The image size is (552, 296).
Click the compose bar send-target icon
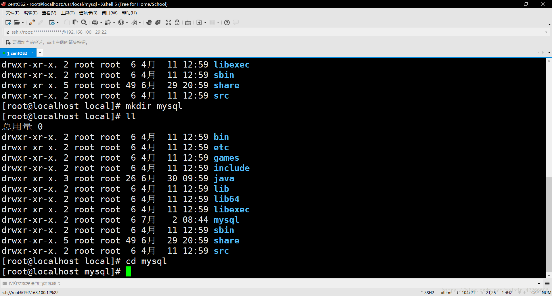pos(4,283)
